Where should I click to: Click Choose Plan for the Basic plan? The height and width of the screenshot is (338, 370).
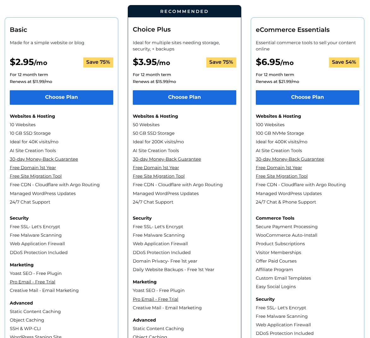click(61, 97)
